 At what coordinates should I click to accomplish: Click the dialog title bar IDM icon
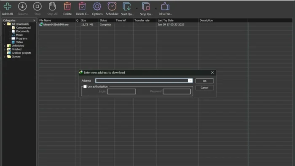tap(81, 72)
